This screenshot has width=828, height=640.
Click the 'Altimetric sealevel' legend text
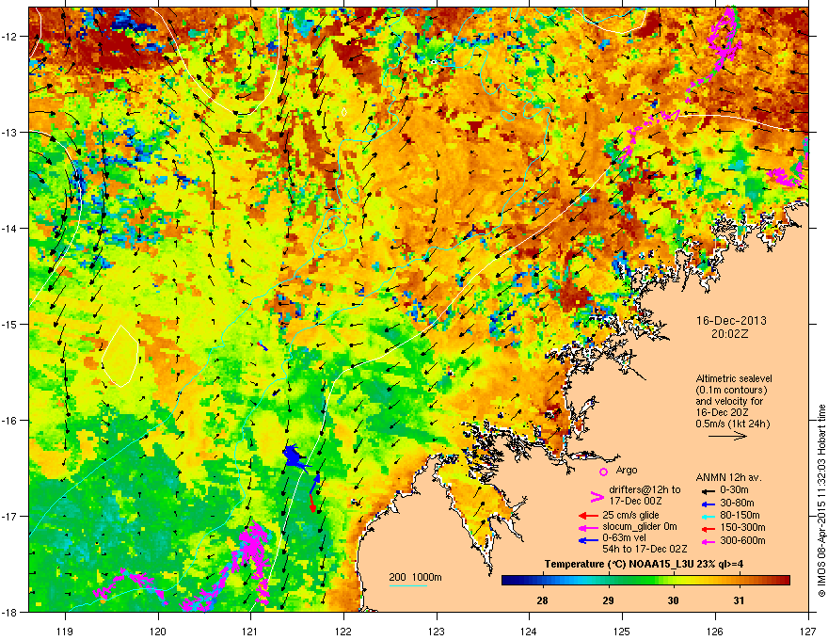(x=734, y=378)
